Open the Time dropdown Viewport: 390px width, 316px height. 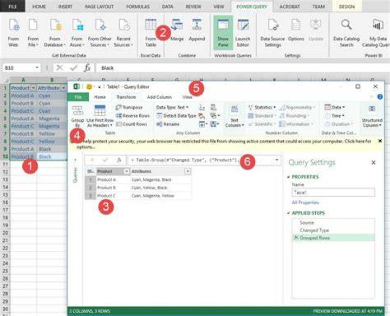point(335,115)
